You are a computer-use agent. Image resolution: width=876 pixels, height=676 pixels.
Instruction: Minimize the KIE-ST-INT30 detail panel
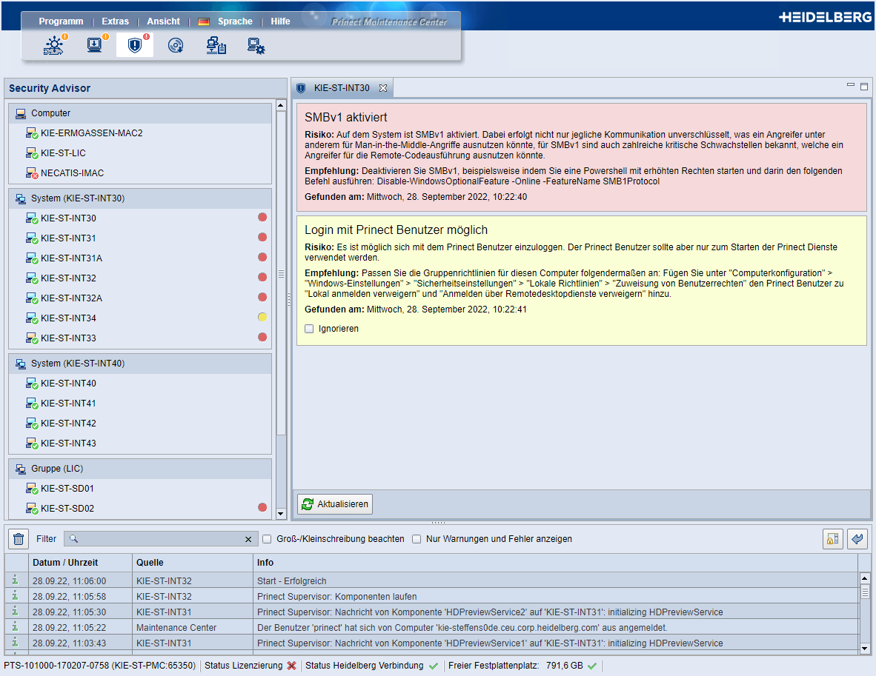850,85
